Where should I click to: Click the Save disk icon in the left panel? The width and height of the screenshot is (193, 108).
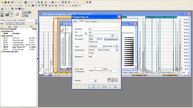click(x=2, y=16)
